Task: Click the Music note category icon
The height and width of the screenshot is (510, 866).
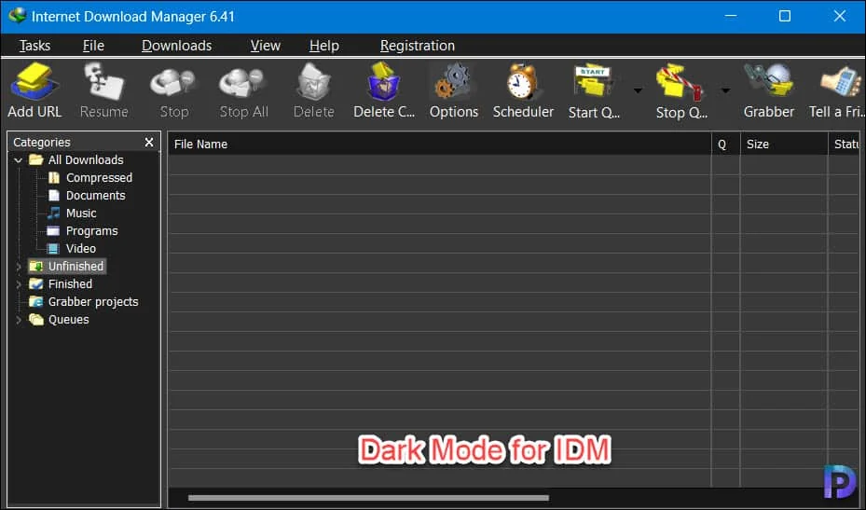Action: click(53, 213)
